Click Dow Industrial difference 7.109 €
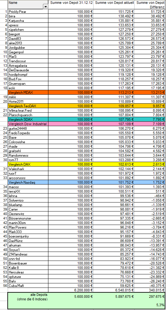 (150, 124)
